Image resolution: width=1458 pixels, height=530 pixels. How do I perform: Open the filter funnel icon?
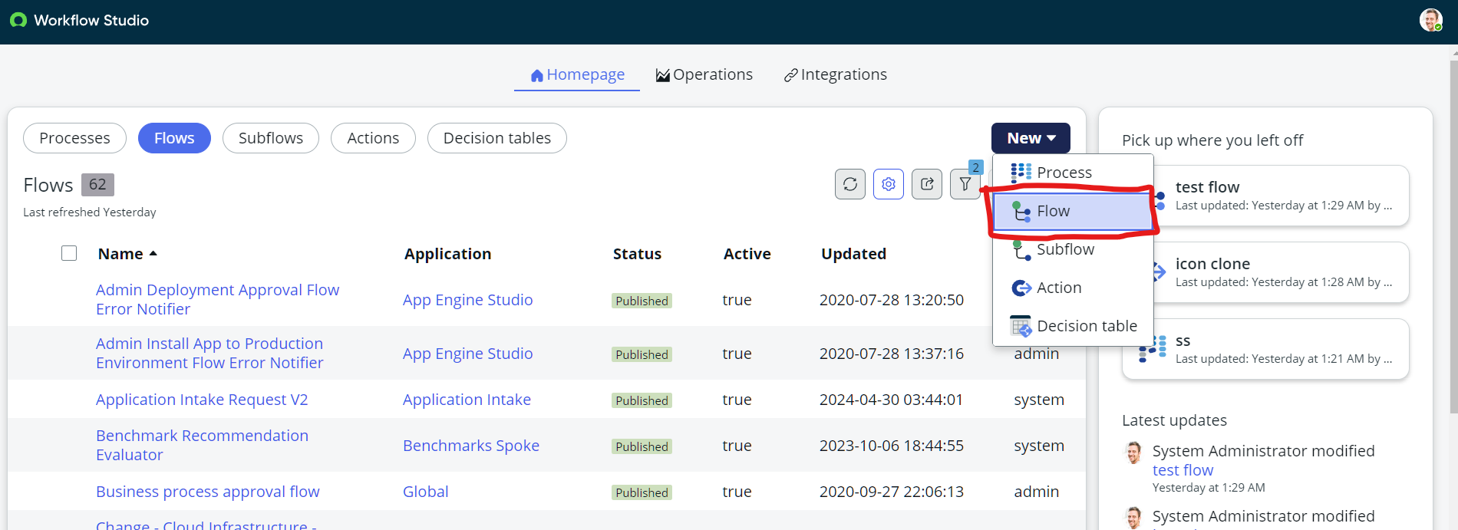965,184
